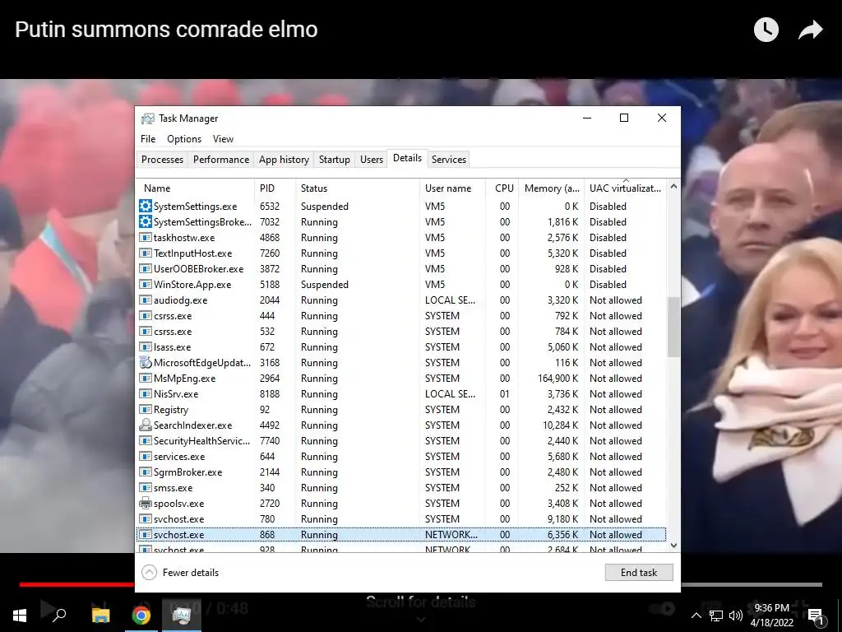Open the File menu
Viewport: 842px width, 632px height.
tap(148, 138)
